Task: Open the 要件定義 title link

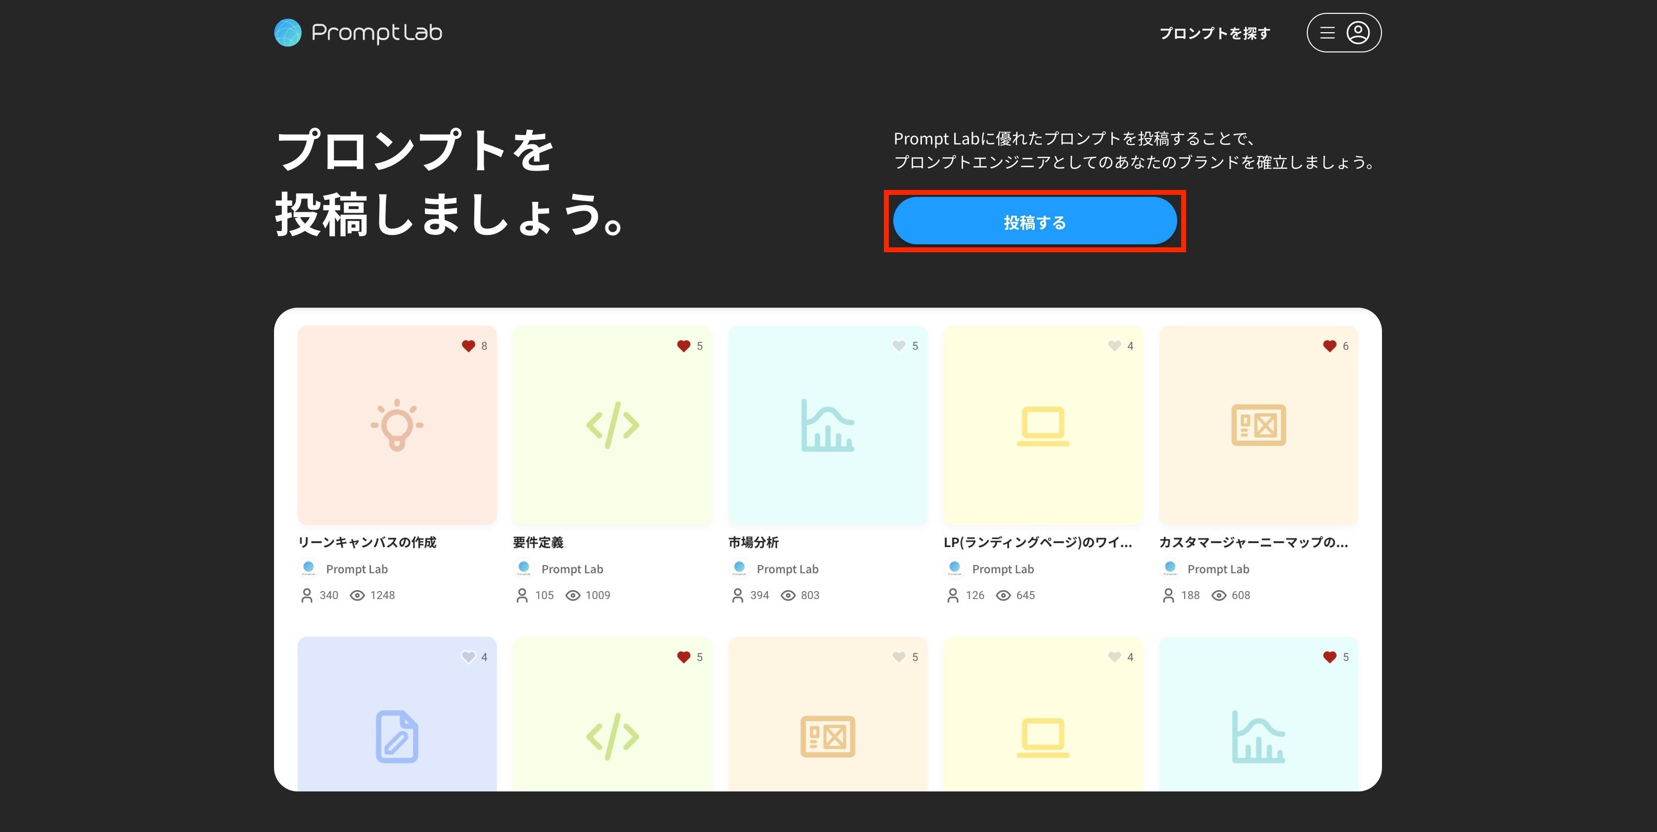Action: 538,543
